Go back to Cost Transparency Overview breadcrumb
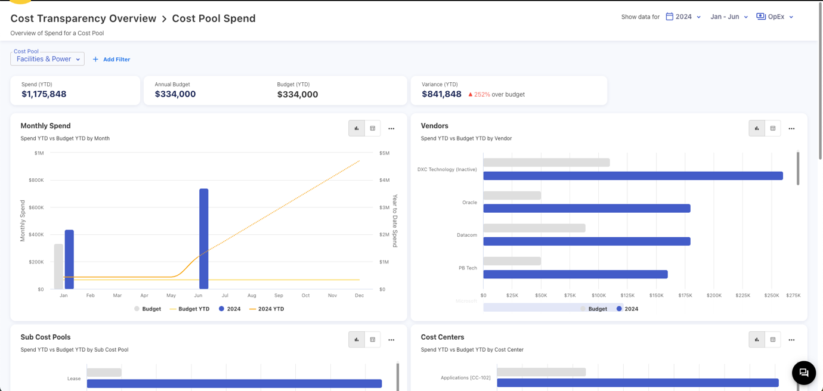The image size is (823, 391). (83, 18)
